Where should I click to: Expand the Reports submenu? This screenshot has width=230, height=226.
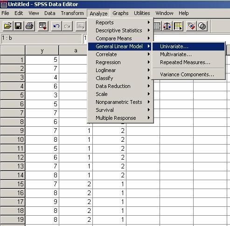tap(120, 22)
